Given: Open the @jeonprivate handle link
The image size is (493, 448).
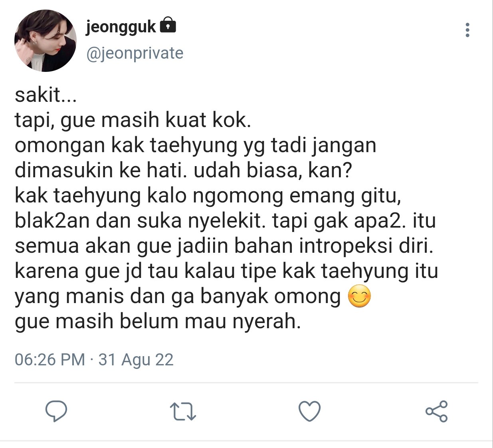Looking at the screenshot, I should tap(135, 53).
